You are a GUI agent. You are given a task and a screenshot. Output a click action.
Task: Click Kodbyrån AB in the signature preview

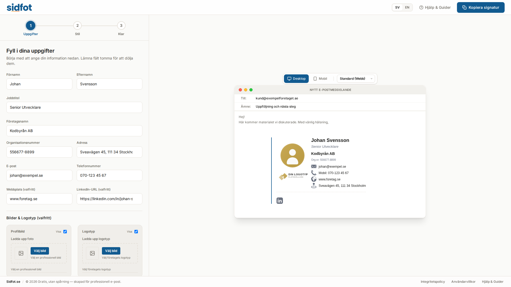323,154
